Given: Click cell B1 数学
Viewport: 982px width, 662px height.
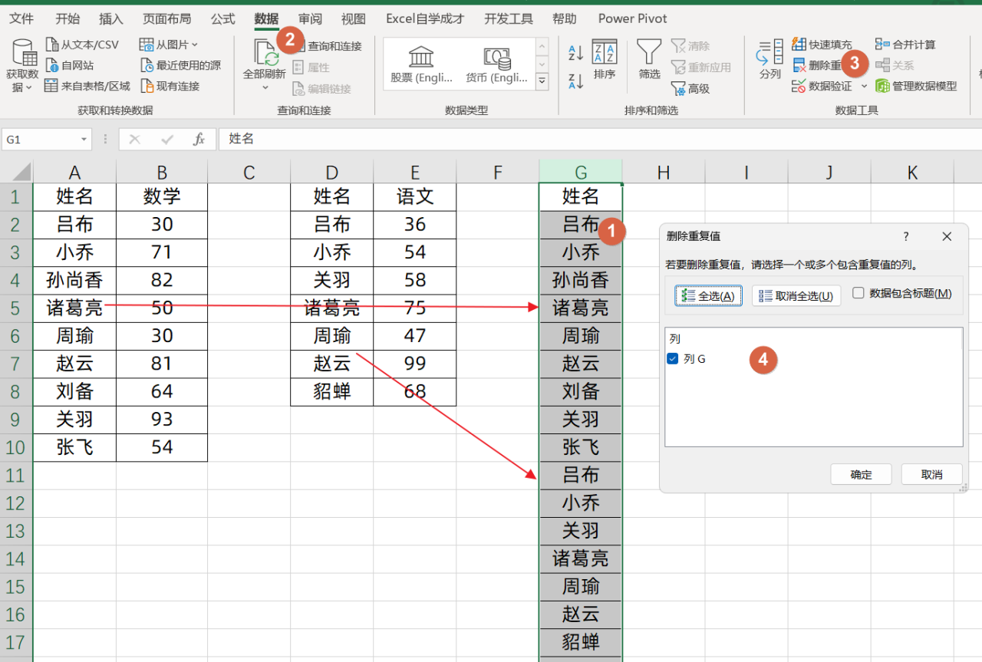Looking at the screenshot, I should pyautogui.click(x=162, y=197).
